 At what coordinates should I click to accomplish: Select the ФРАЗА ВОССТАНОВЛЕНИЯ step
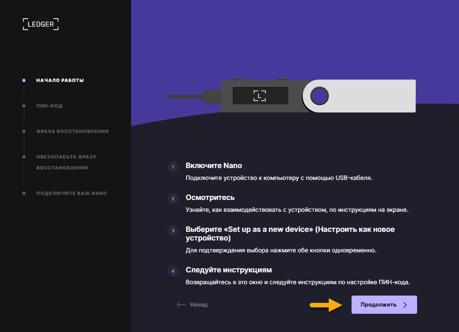point(72,131)
